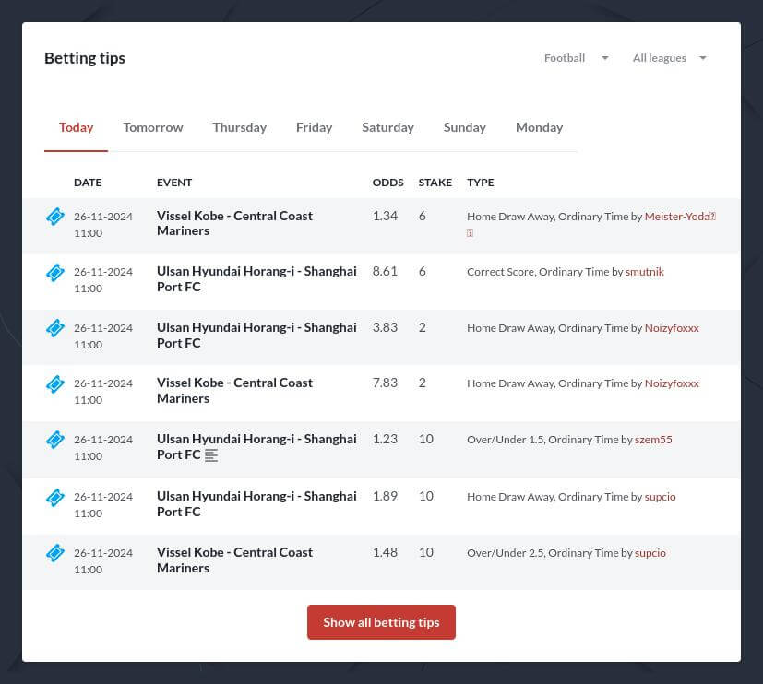Click the ticket icon on the 8.61 odds row

[55, 272]
